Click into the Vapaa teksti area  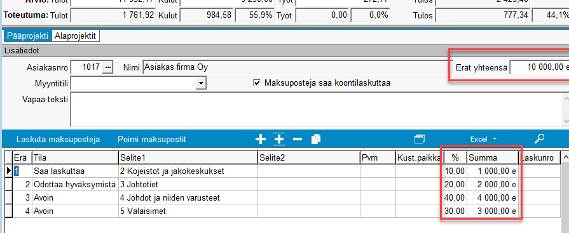click(x=316, y=109)
